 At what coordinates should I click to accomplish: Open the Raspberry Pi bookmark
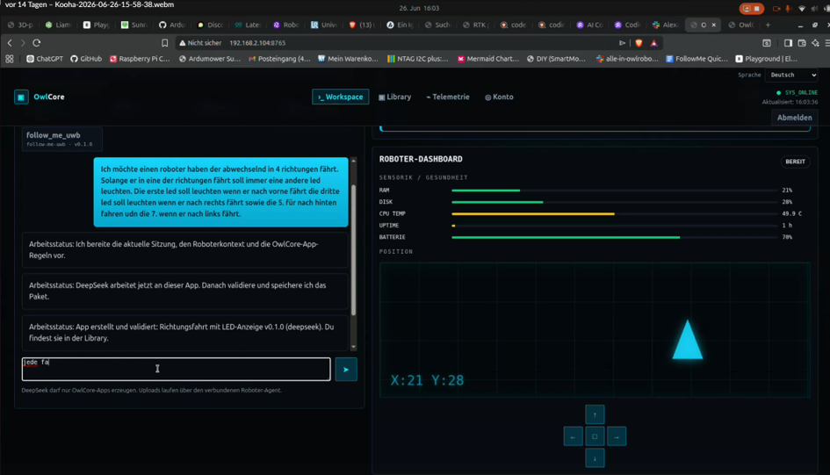click(x=140, y=59)
